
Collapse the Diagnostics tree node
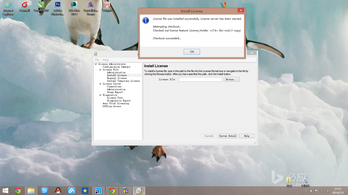click(x=100, y=95)
